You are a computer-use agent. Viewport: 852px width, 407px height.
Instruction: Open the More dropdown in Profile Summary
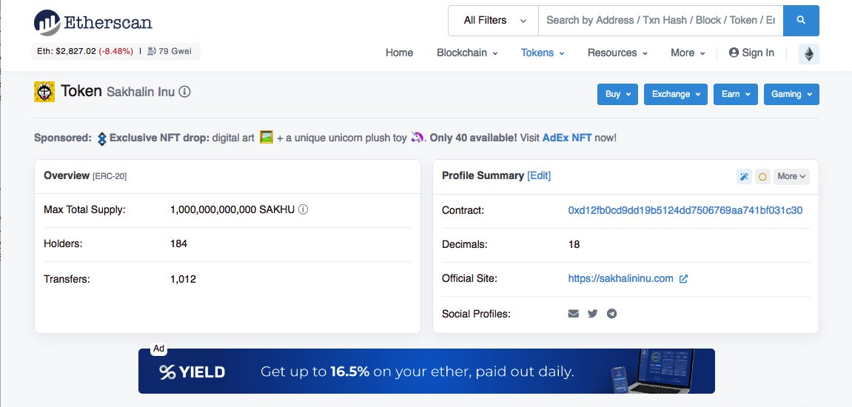click(791, 177)
